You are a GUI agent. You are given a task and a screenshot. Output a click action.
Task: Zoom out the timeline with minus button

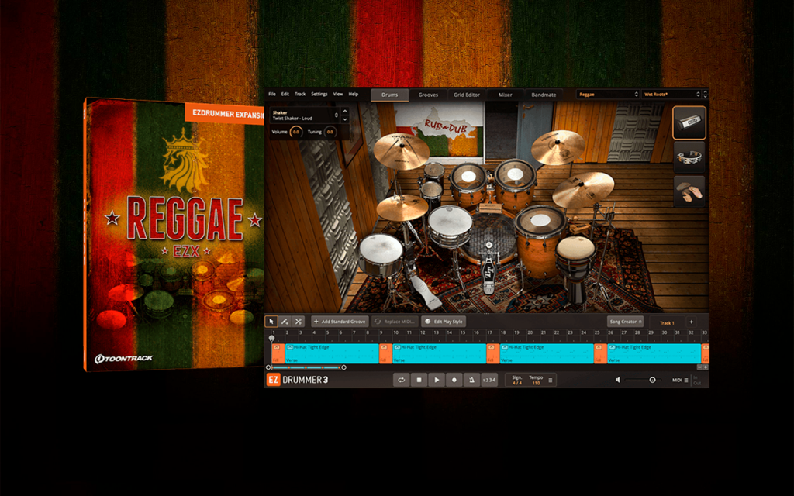[700, 367]
